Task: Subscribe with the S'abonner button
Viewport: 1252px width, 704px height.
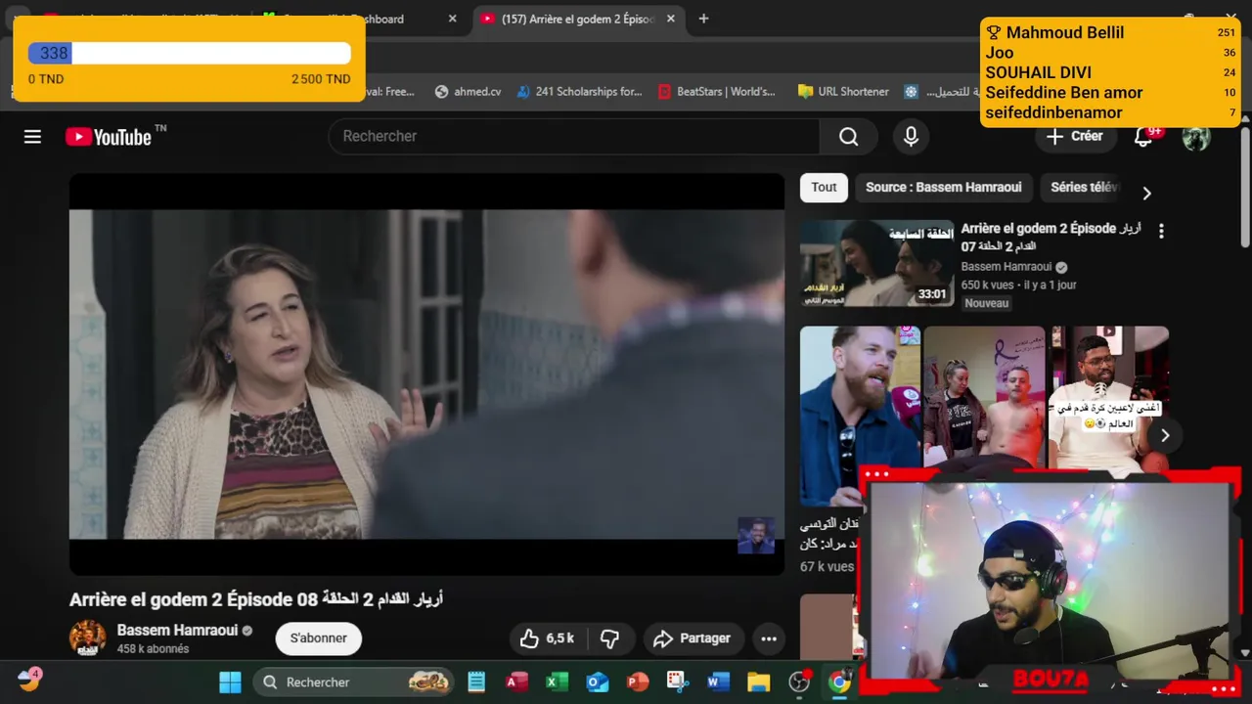Action: point(319,638)
